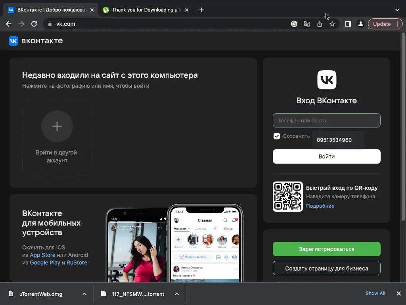The image size is (406, 305).
Task: Select autofill suggestion 89513534960
Action: click(x=338, y=140)
